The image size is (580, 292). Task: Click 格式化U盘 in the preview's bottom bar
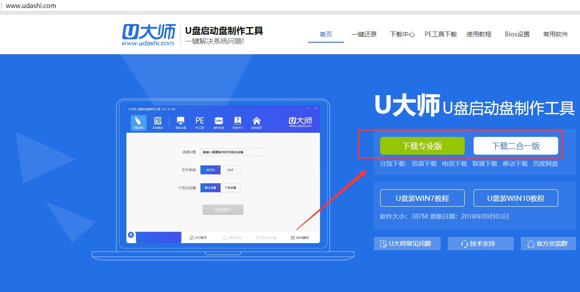coord(266,238)
